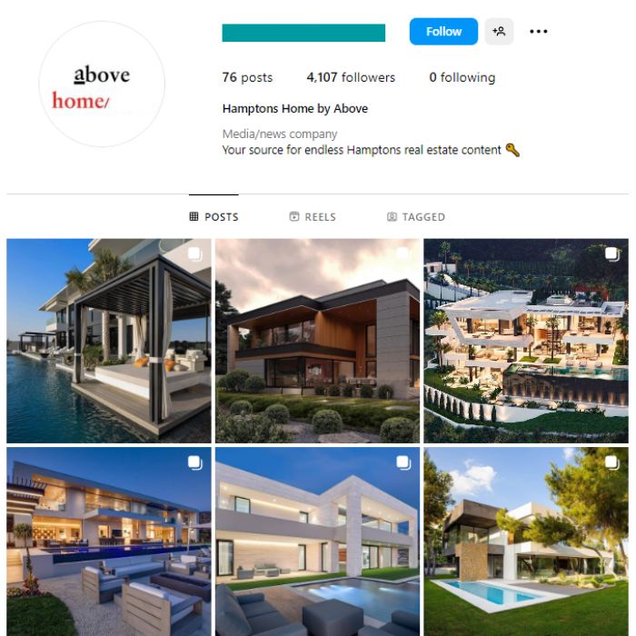Click carousel icon on the dusk patio post
Image resolution: width=636 pixels, height=636 pixels.
coord(195,462)
